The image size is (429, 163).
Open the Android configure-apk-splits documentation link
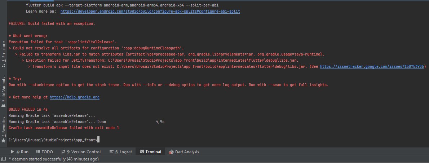pos(150,12)
